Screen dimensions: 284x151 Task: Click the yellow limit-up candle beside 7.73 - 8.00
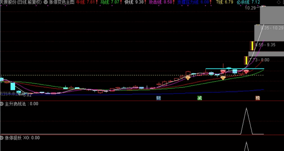pyautogui.click(x=246, y=60)
